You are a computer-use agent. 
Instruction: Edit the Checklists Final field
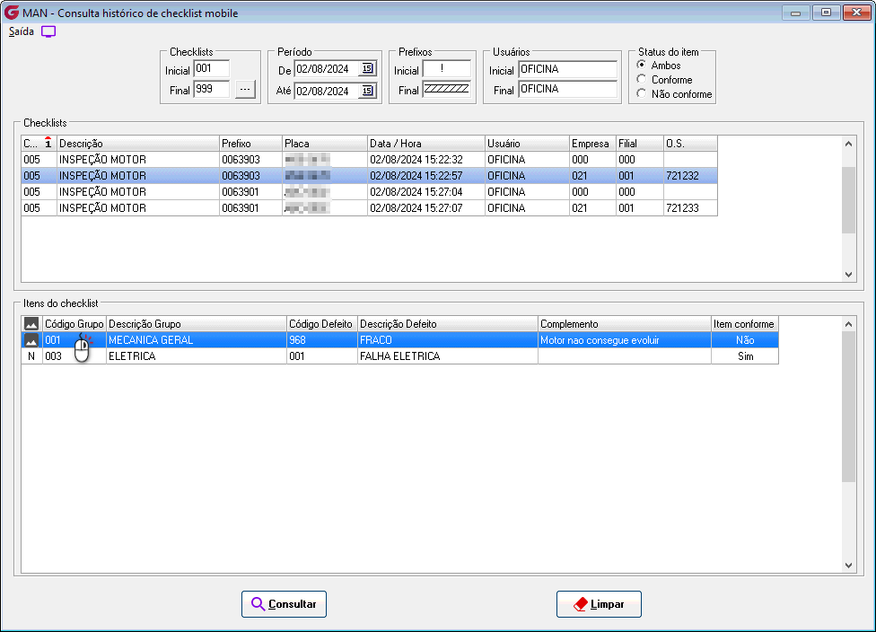[x=211, y=89]
